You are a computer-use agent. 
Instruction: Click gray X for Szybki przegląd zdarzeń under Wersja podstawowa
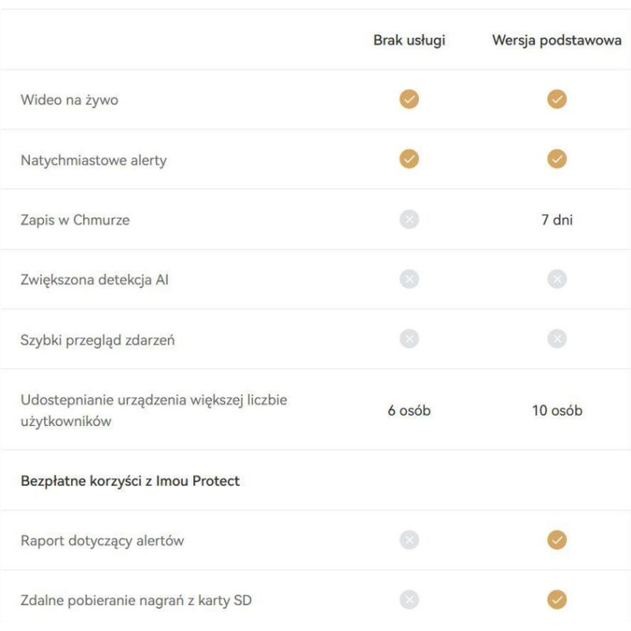557,339
